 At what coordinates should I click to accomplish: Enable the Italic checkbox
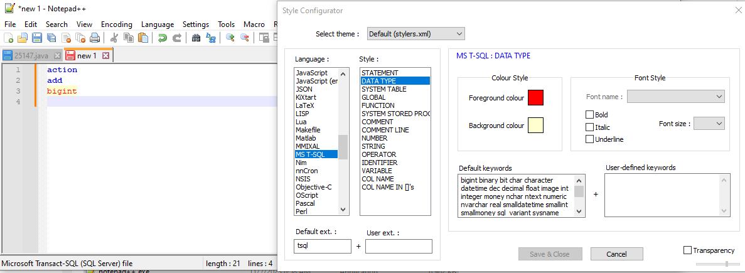click(x=589, y=127)
